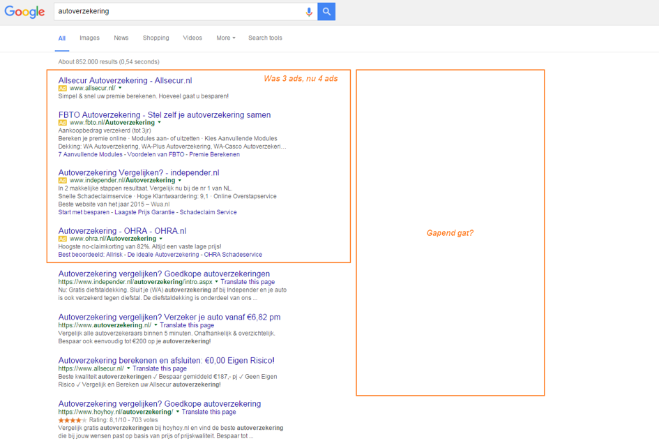Expand the arrow after independer.nl intro.aspx URL
This screenshot has height=448, width=659.
click(217, 282)
